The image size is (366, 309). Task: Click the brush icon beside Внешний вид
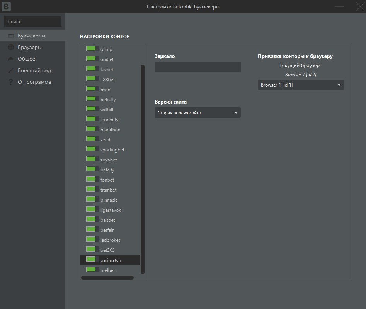(11, 70)
